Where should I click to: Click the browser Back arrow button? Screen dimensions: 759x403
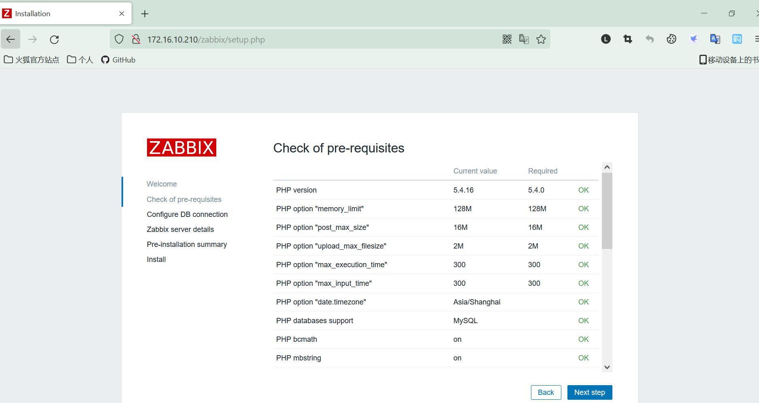(11, 39)
